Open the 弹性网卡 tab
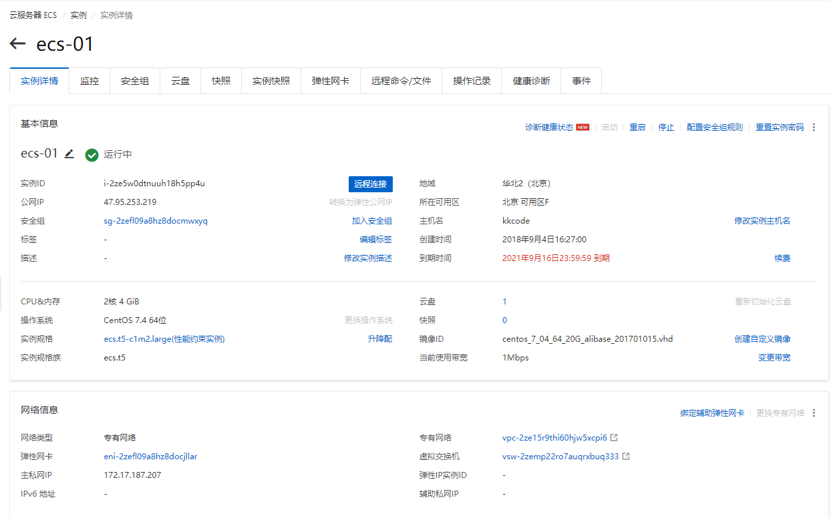 point(331,81)
